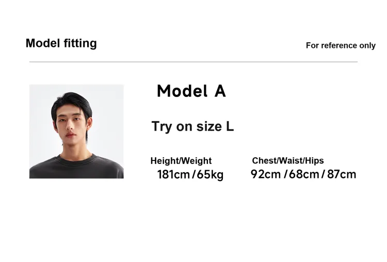Click the word 'fitting' in the heading
This screenshot has width=387, height=262.
(x=80, y=43)
